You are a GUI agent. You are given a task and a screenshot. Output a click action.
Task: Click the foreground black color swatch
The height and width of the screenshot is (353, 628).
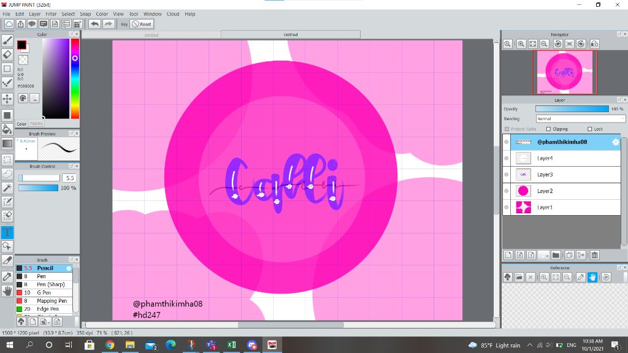[x=21, y=45]
